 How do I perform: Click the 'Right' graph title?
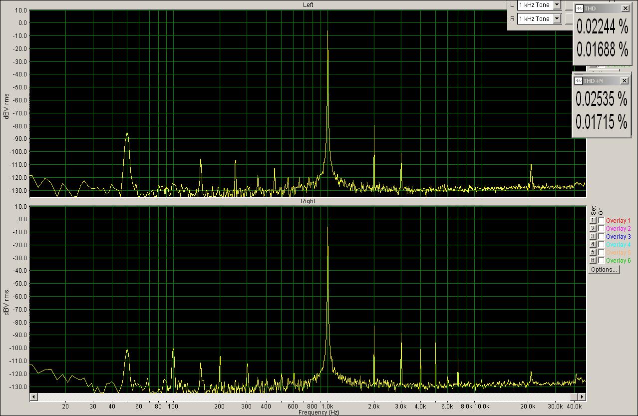click(x=308, y=201)
